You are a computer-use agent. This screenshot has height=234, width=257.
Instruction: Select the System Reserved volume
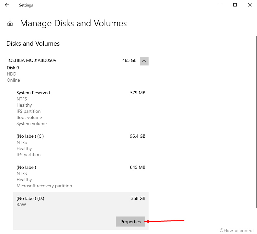click(x=81, y=108)
